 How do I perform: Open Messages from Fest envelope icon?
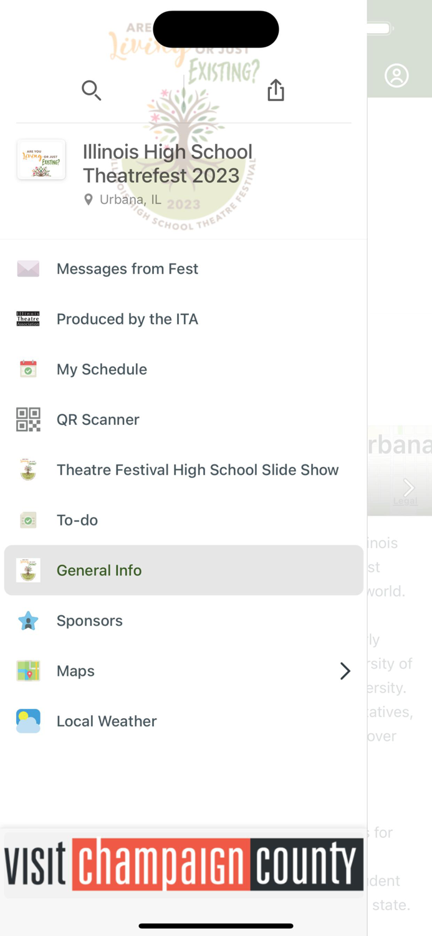(27, 269)
